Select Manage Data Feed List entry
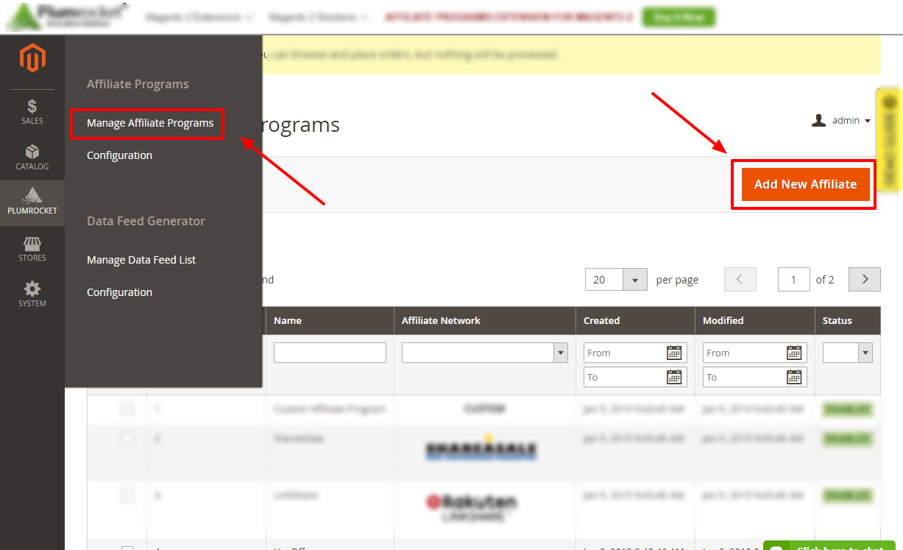Screen dimensions: 903x550 [141, 260]
